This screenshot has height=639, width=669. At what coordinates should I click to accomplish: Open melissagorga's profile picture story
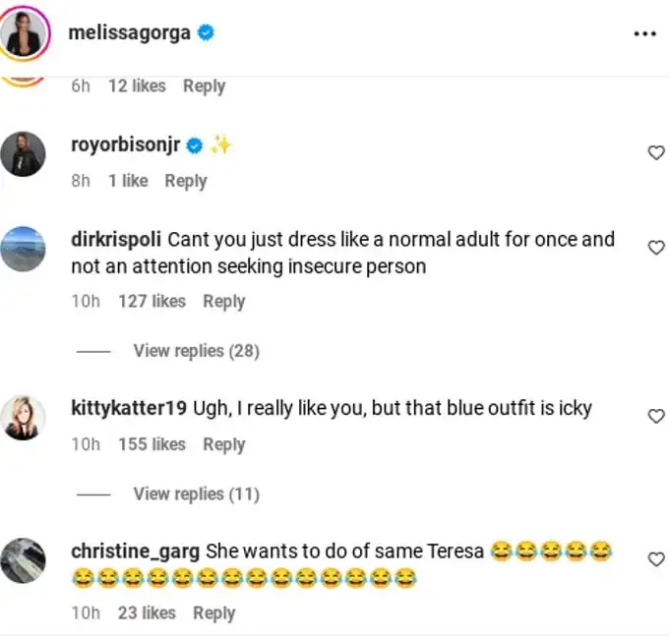(x=24, y=33)
